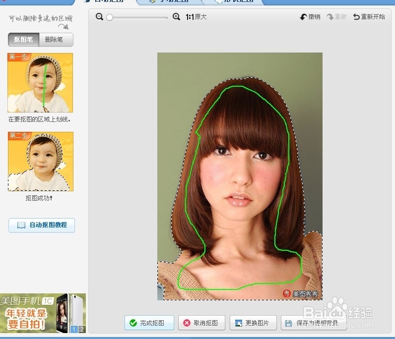The width and height of the screenshot is (395, 339).
Task: Set zoom to 1:1 原大
Action: [x=196, y=17]
